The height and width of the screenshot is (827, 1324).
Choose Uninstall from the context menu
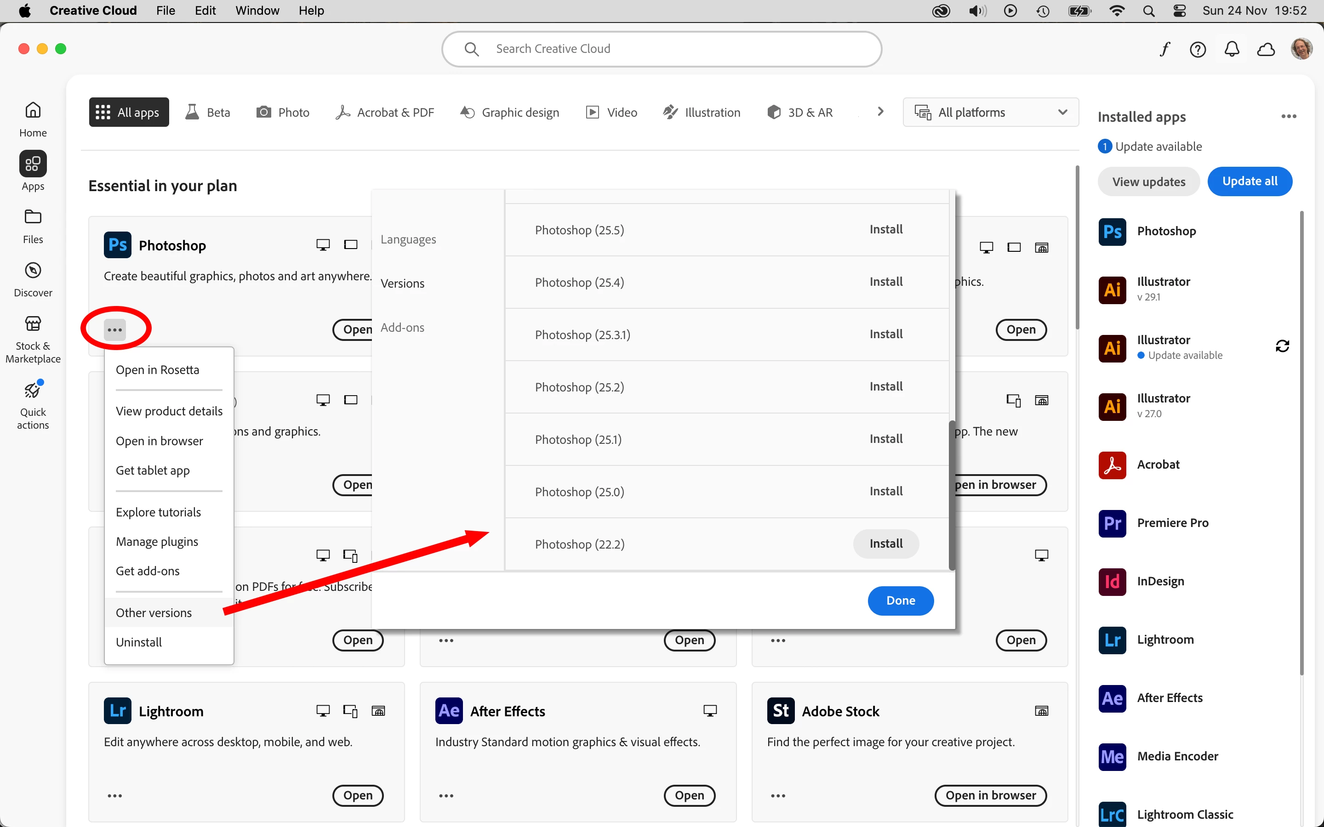point(139,641)
